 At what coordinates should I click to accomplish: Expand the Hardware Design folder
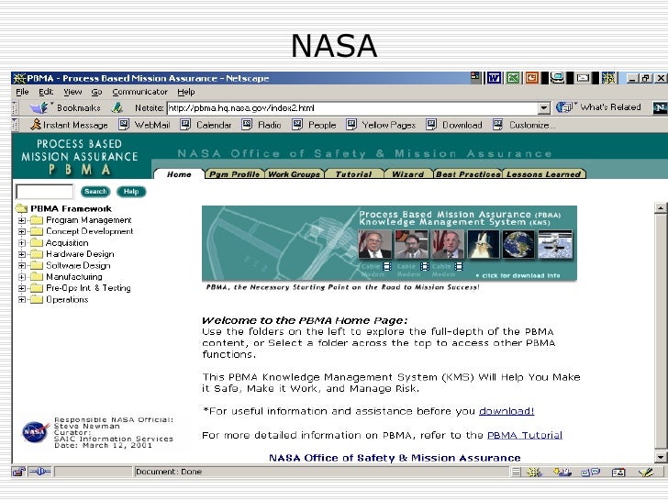click(22, 254)
